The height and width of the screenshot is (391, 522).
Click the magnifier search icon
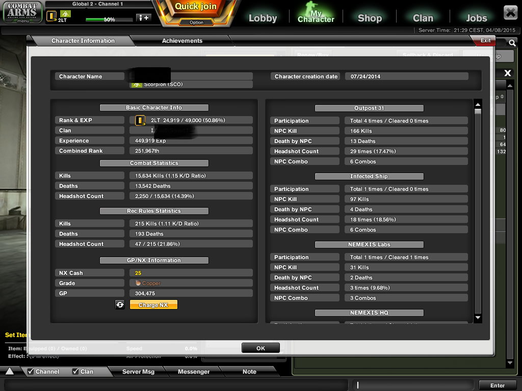click(512, 43)
